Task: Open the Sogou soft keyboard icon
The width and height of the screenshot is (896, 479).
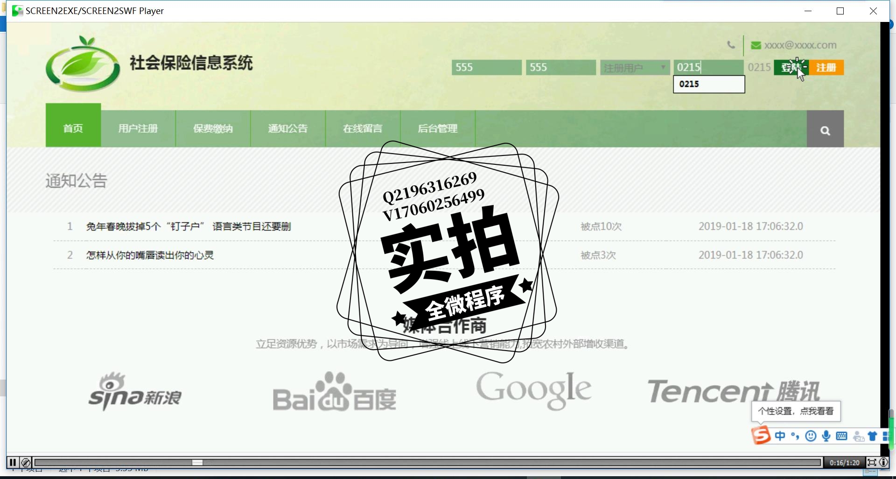Action: [x=842, y=436]
